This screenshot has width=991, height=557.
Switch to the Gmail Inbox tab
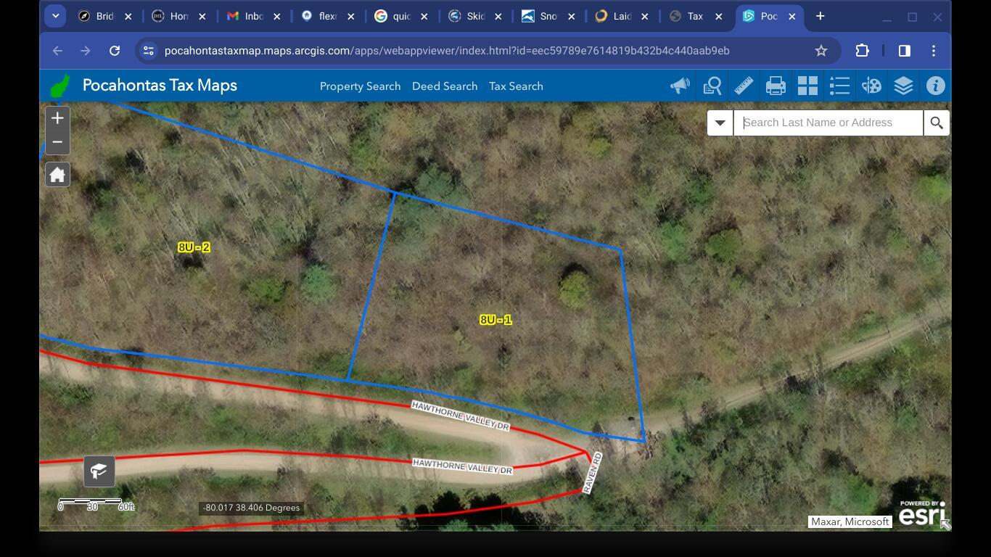coord(253,16)
